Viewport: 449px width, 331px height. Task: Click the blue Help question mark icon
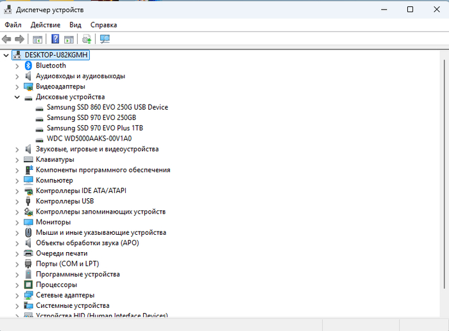56,39
